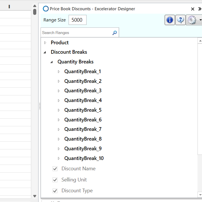Viewport: 202px width, 202px height.
Task: Expand the Product tree node
Action: (45, 43)
